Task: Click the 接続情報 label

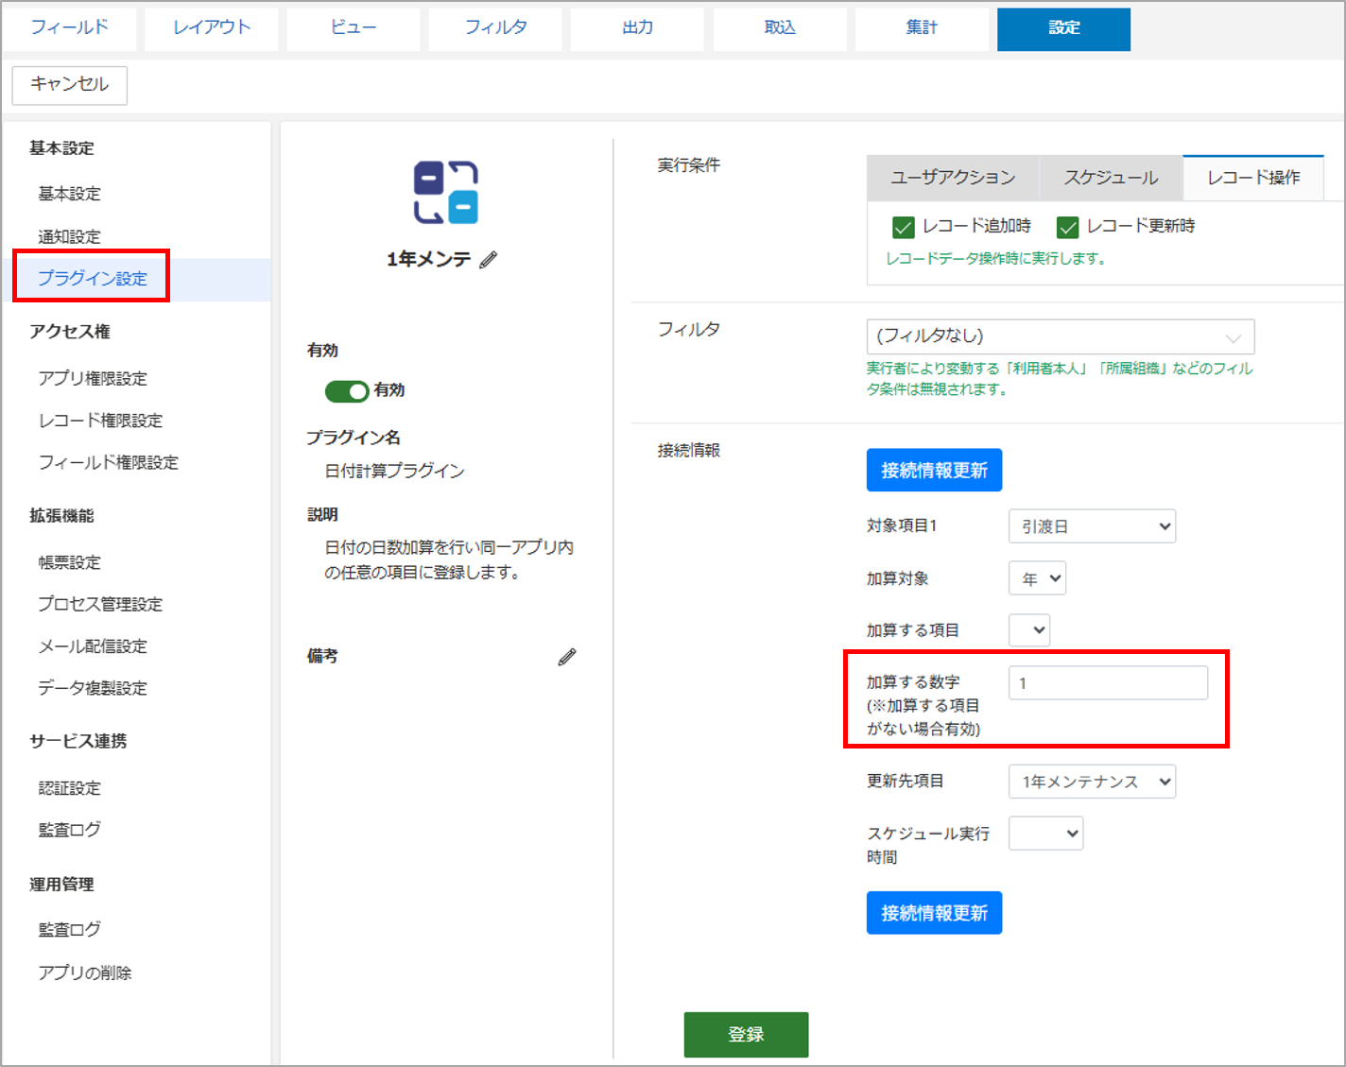Action: click(x=689, y=451)
